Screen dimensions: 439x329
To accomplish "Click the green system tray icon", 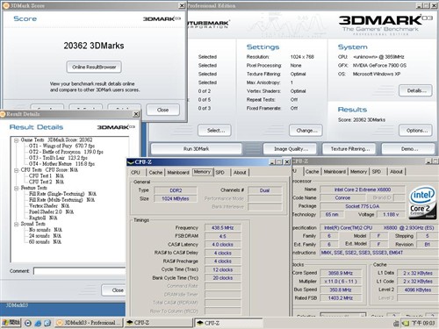I will point(406,323).
